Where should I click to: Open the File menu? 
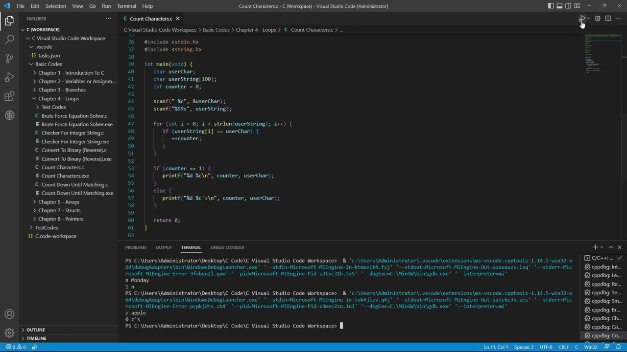21,6
